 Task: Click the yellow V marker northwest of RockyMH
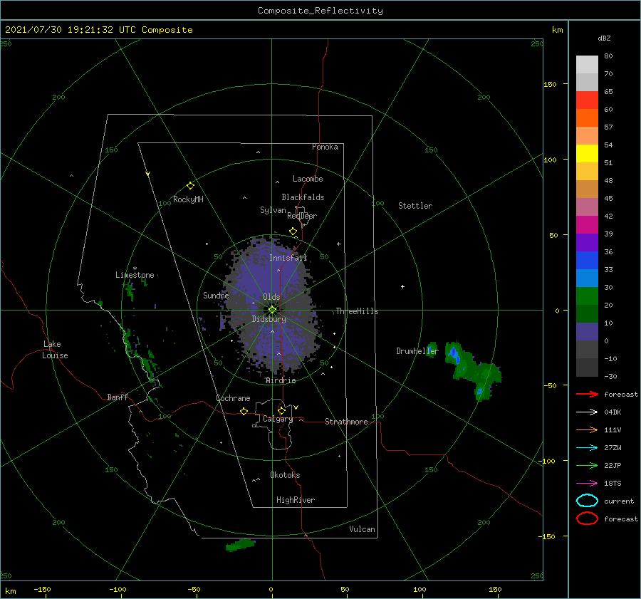pos(148,174)
